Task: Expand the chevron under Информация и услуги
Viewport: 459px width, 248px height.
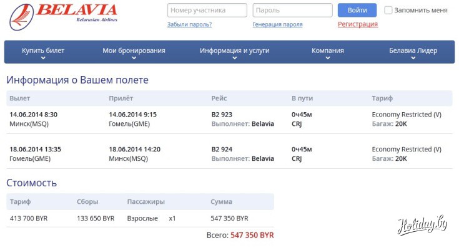Action: tap(234, 58)
